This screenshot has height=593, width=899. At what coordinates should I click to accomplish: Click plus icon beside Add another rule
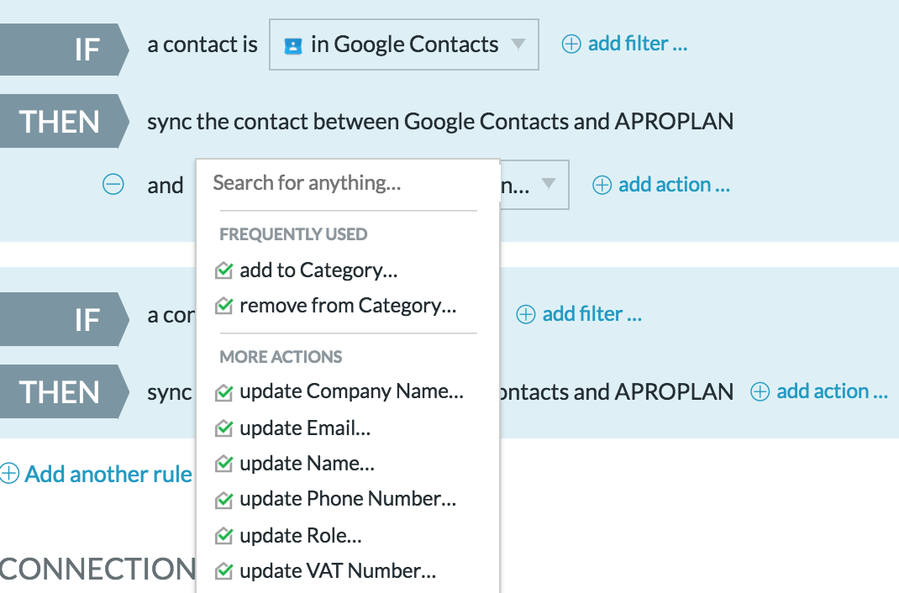(10, 474)
